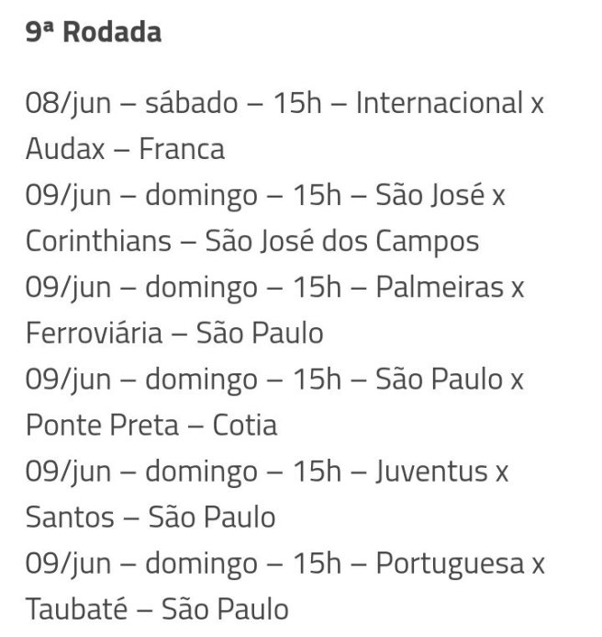This screenshot has height=637, width=602.
Task: Click "15h" in the Internacional match line
Action: point(295,103)
